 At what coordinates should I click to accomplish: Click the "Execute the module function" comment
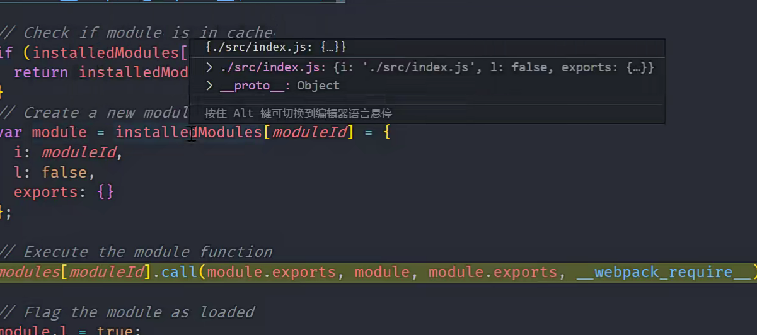pyautogui.click(x=147, y=252)
